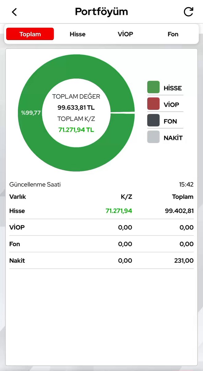Click the update time 15:42
This screenshot has width=203, height=371.
point(186,185)
